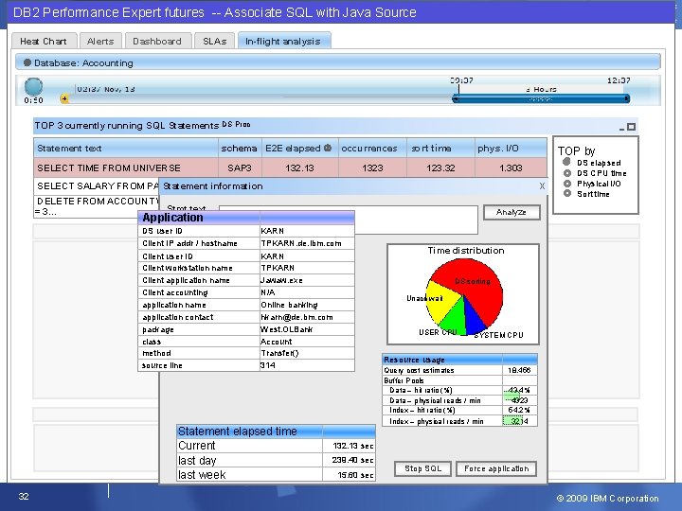682x511 pixels.
Task: Click the Current 132.13 sec value
Action: [352, 446]
